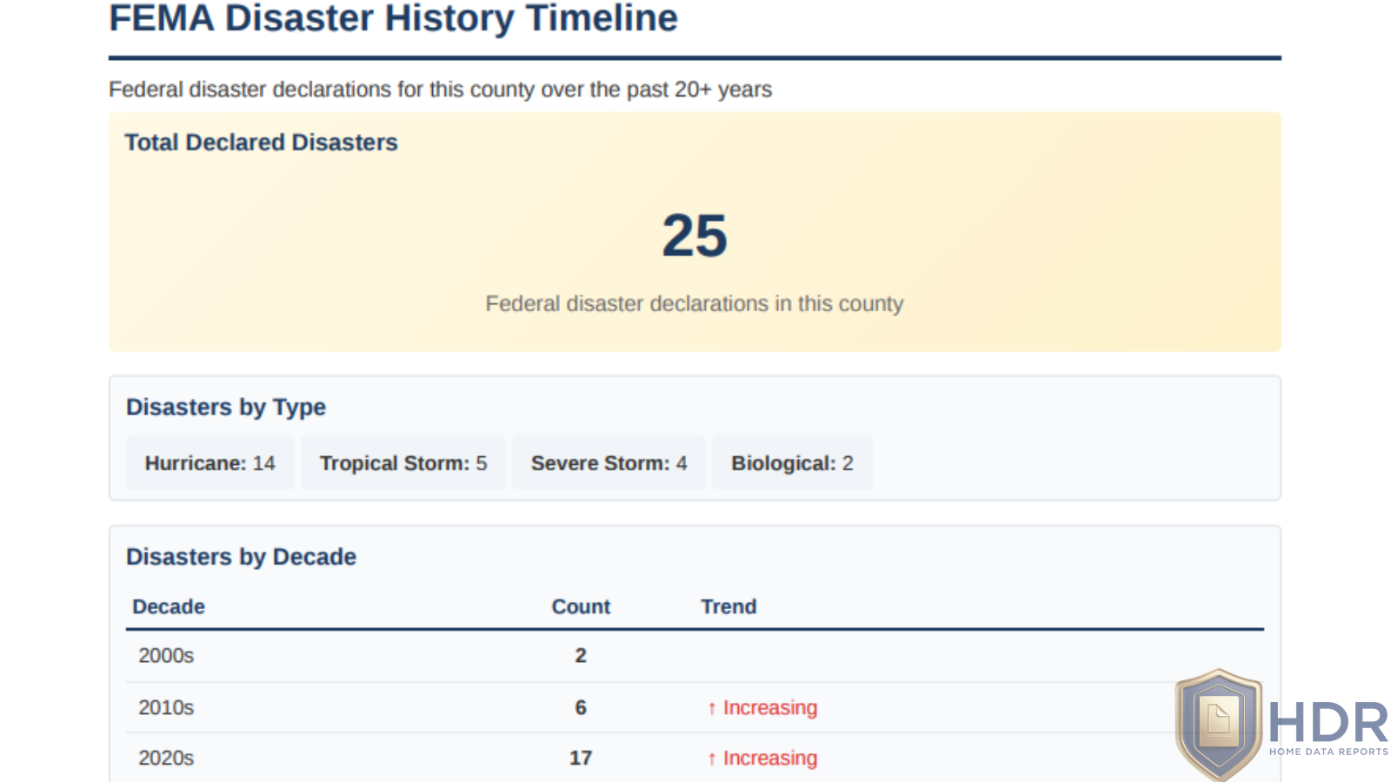Click the Tropical Storm: 5 chip

click(x=403, y=463)
